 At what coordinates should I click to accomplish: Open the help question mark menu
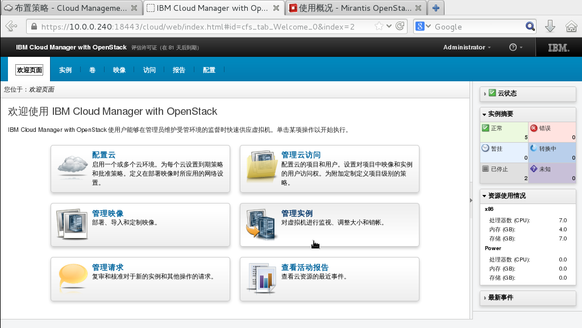[516, 47]
